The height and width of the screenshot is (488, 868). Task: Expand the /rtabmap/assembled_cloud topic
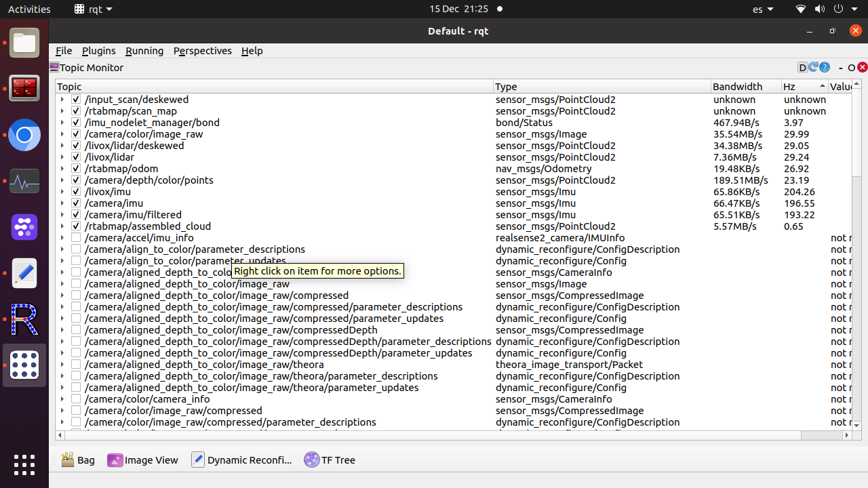(62, 226)
